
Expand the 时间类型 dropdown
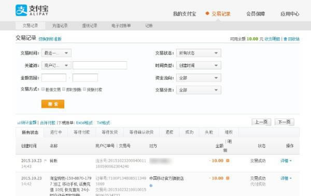[x=199, y=65]
